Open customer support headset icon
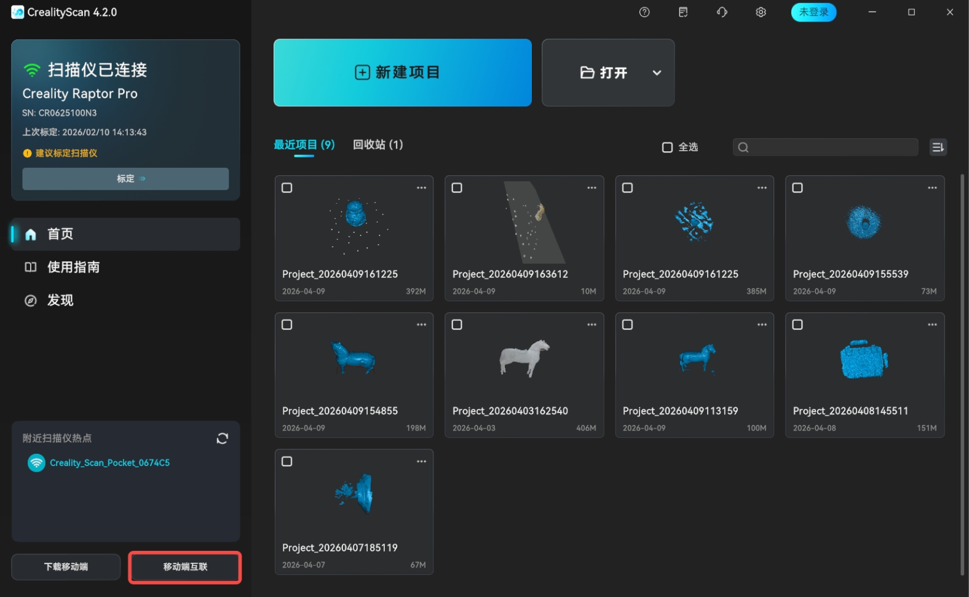This screenshot has width=969, height=597. (x=722, y=12)
